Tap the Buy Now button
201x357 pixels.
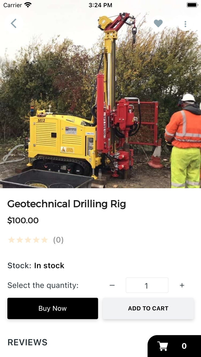click(53, 308)
